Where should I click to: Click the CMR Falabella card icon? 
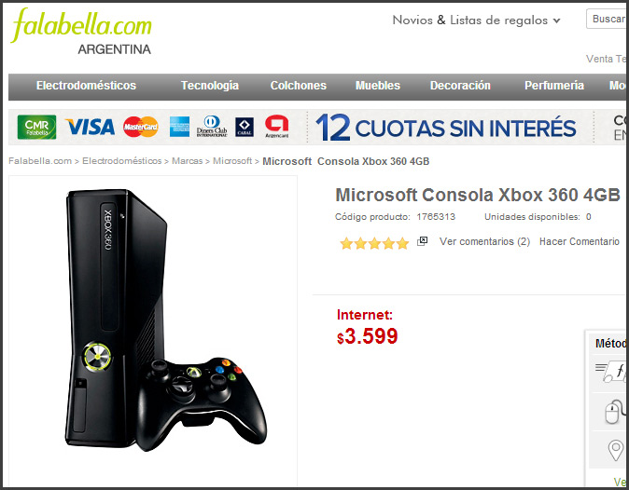pos(36,128)
